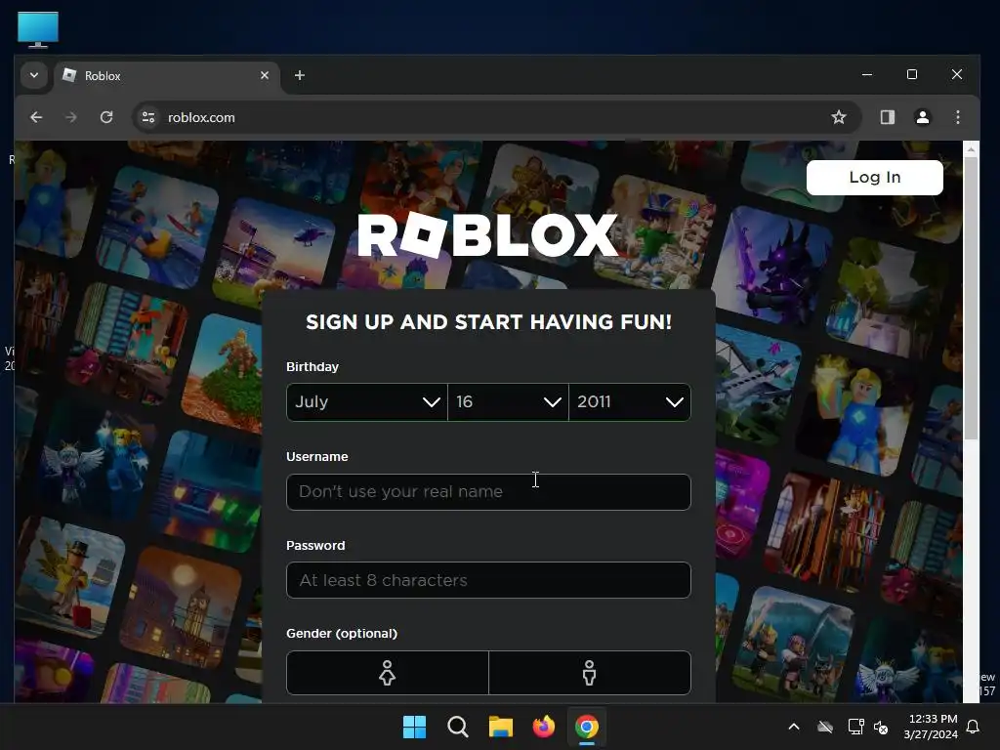Open the notification bell

974,727
